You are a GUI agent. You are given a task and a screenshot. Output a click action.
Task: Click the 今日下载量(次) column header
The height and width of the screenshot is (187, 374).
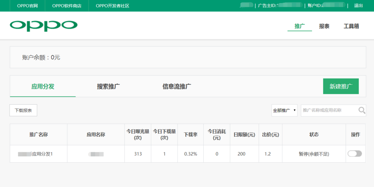click(164, 134)
